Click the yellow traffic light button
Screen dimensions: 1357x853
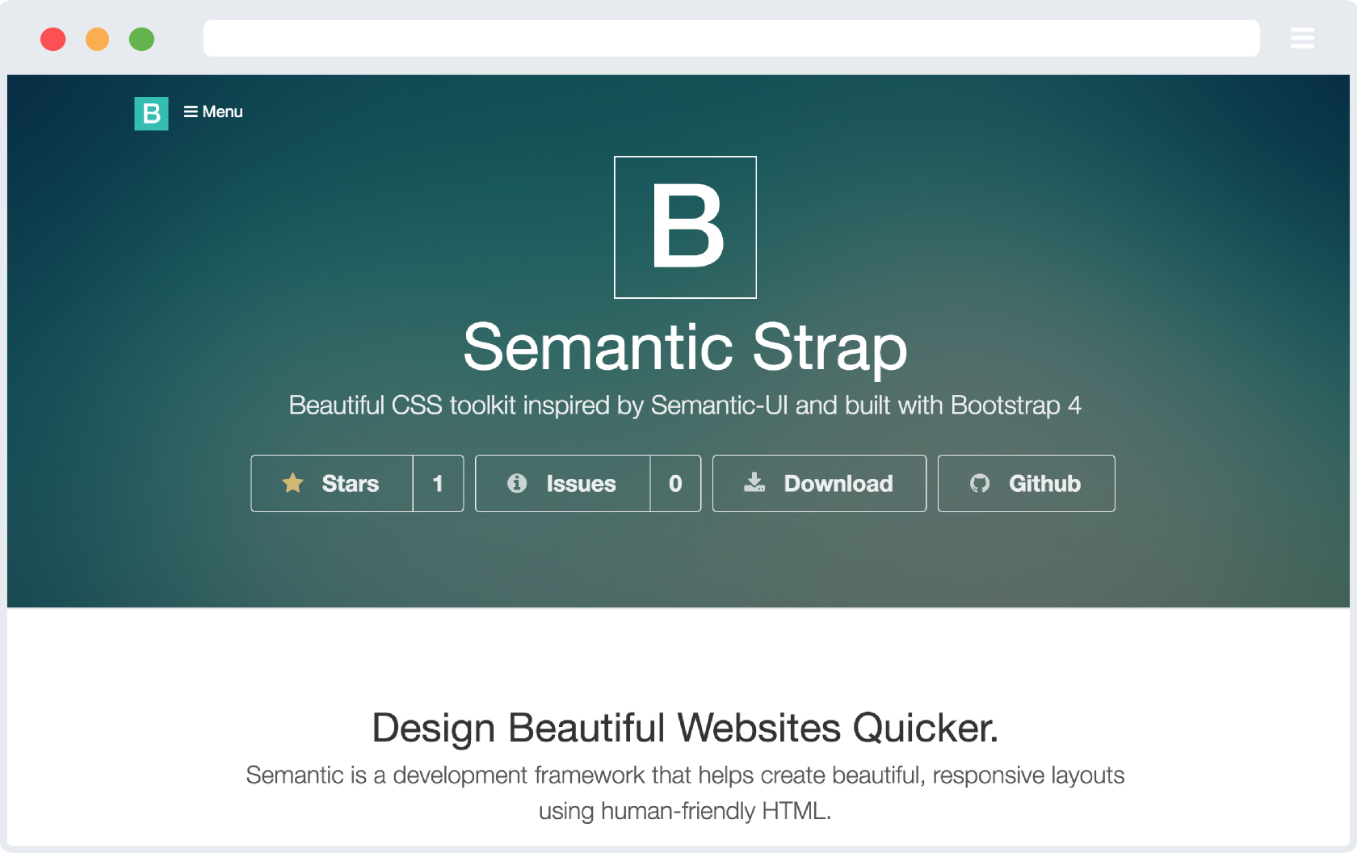click(98, 38)
